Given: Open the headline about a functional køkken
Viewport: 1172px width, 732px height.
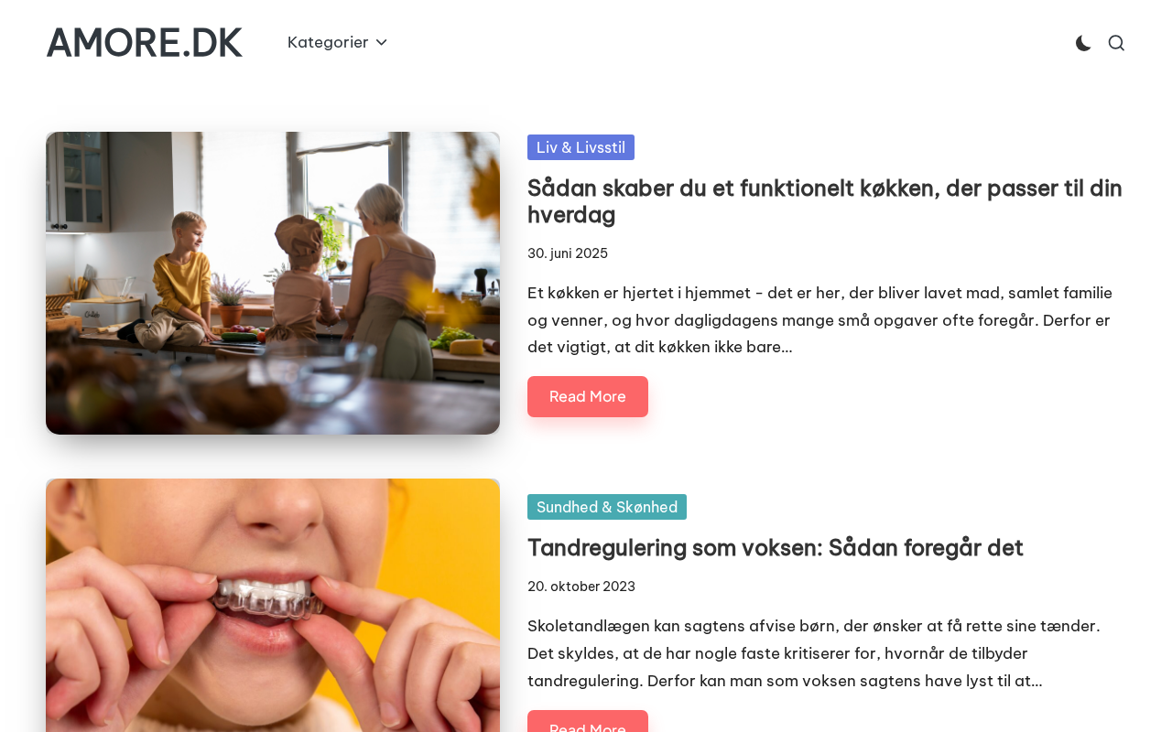Looking at the screenshot, I should pyautogui.click(x=825, y=201).
